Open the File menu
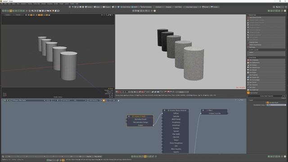This screenshot has height=162, width=288. pyautogui.click(x=2, y=4)
